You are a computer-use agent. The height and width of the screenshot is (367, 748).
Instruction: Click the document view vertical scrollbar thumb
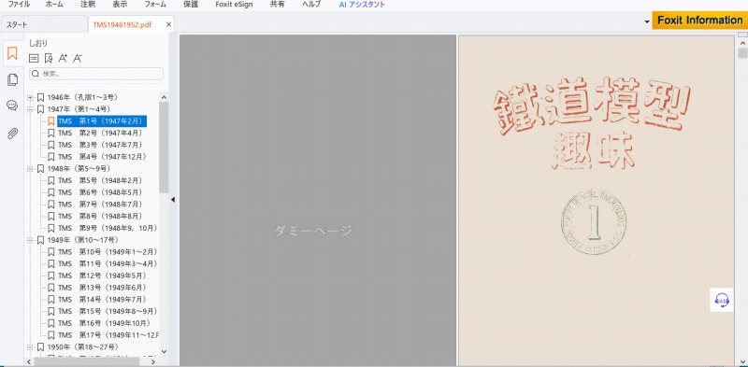(x=742, y=52)
